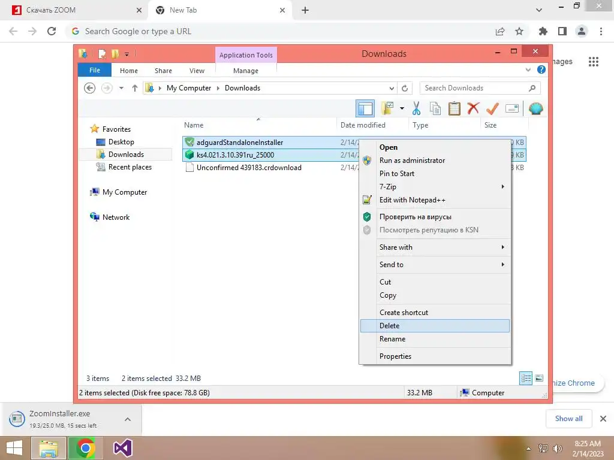Open ZoomInstaller.exe download options chevron
The height and width of the screenshot is (460, 614).
(x=128, y=419)
